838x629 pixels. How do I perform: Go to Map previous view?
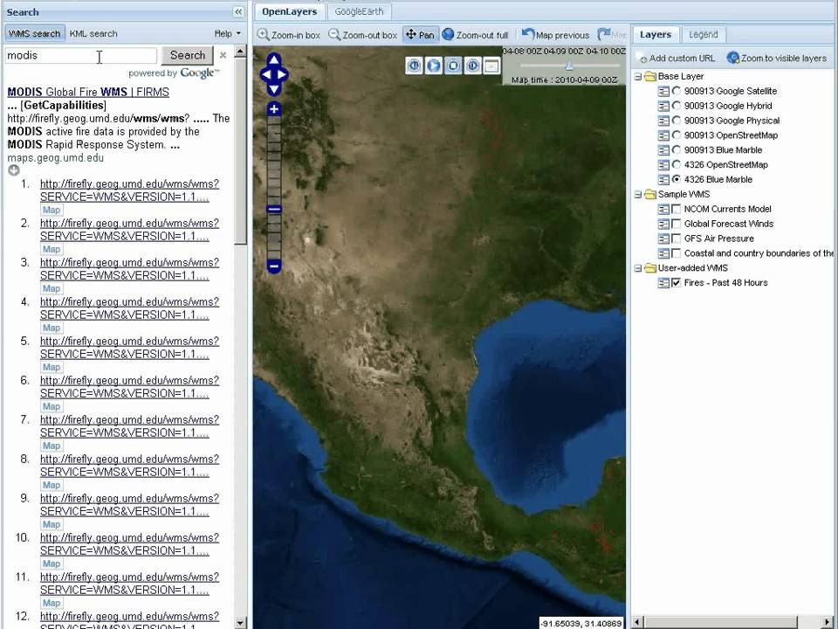pos(556,35)
